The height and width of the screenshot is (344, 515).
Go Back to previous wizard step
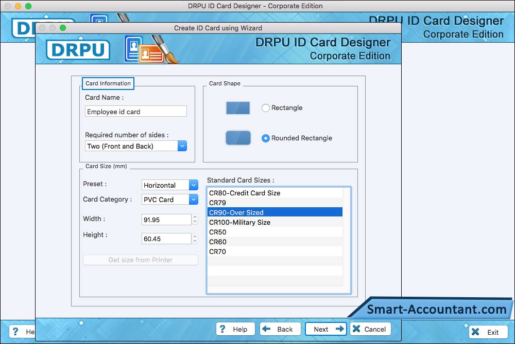click(x=280, y=329)
